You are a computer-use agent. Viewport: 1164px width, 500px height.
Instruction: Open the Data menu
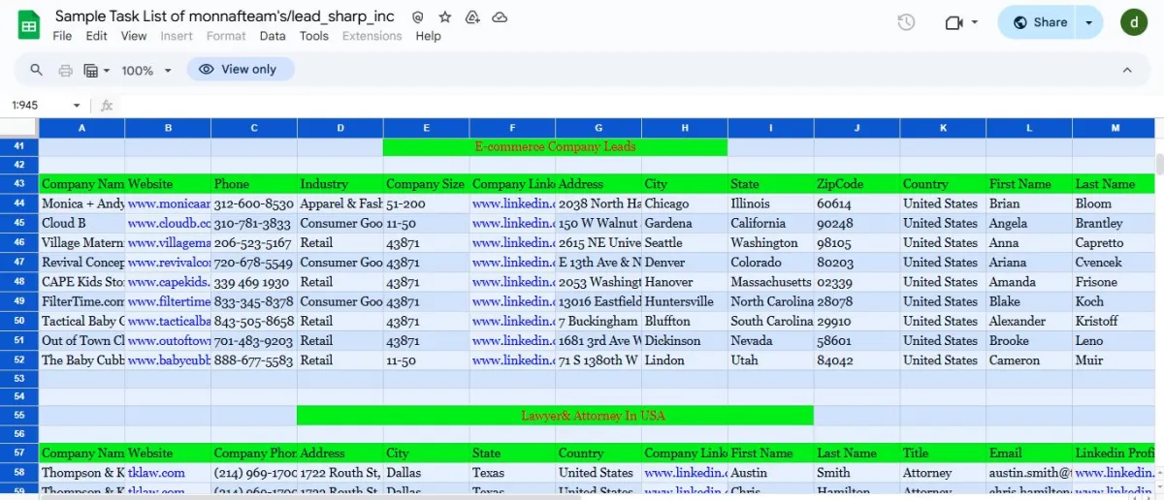pyautogui.click(x=273, y=36)
